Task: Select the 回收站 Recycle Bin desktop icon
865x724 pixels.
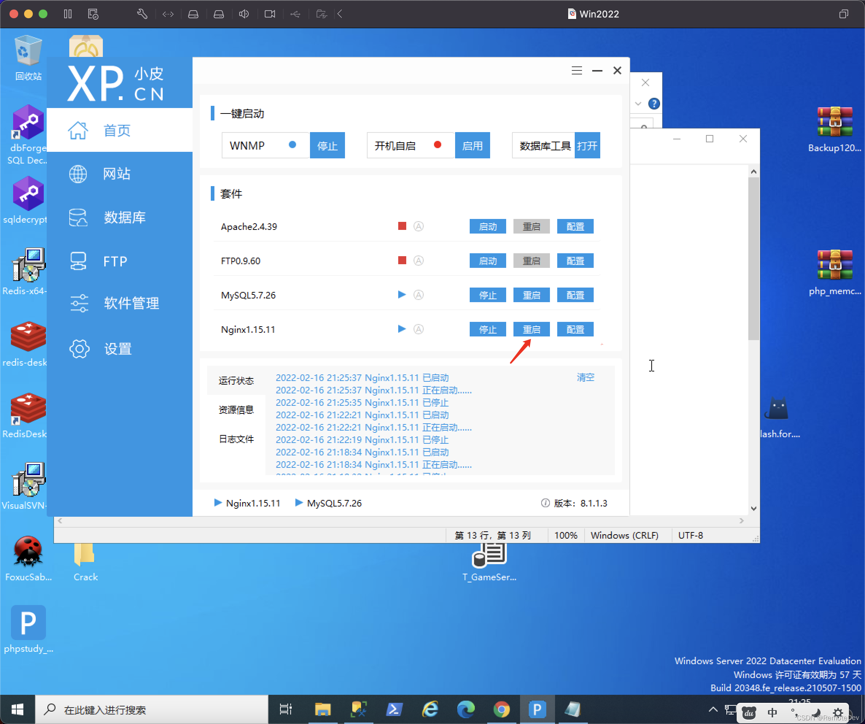Action: point(28,58)
